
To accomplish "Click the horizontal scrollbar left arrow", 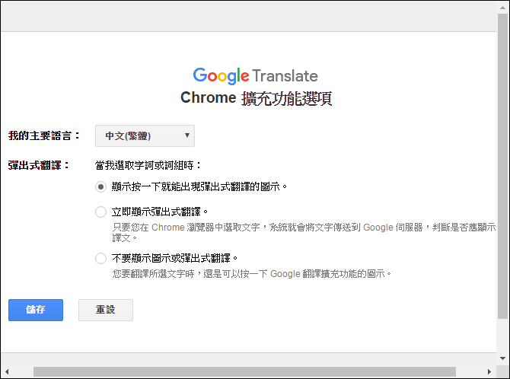I will 7,371.
